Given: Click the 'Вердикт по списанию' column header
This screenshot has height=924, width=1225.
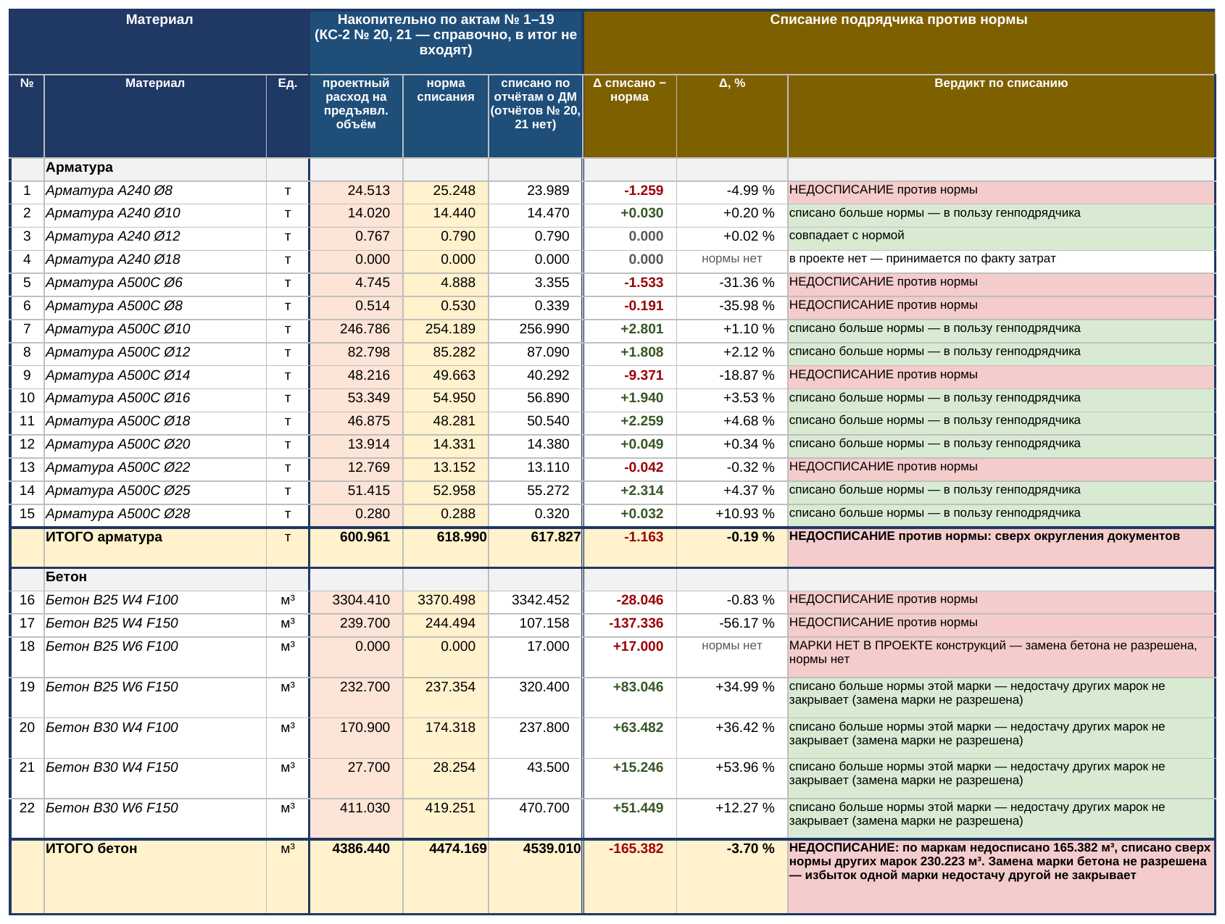Looking at the screenshot, I should 1001,116.
